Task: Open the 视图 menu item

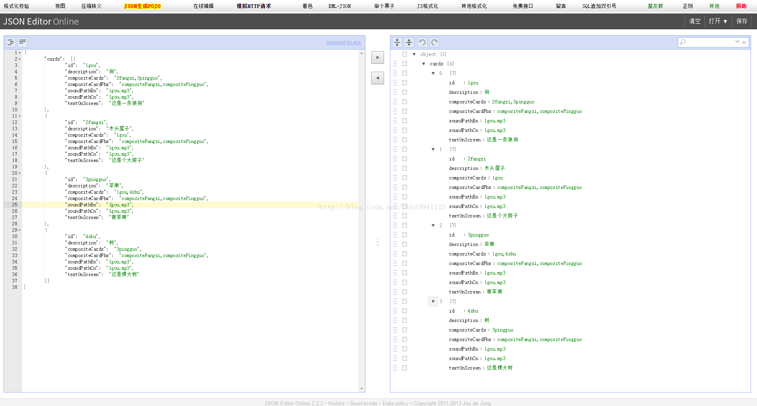Action: click(60, 6)
